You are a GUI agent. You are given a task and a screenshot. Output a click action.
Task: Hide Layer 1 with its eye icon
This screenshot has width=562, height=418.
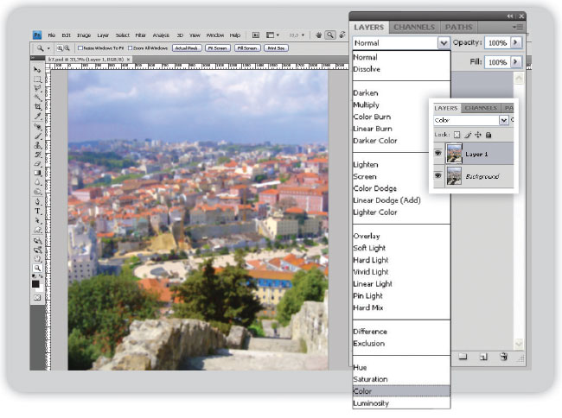point(438,154)
